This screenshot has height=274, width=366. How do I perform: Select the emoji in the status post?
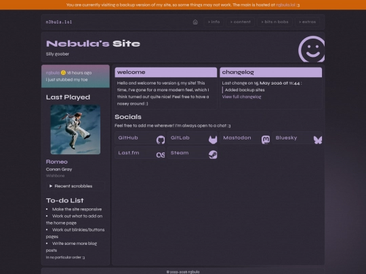(63, 72)
